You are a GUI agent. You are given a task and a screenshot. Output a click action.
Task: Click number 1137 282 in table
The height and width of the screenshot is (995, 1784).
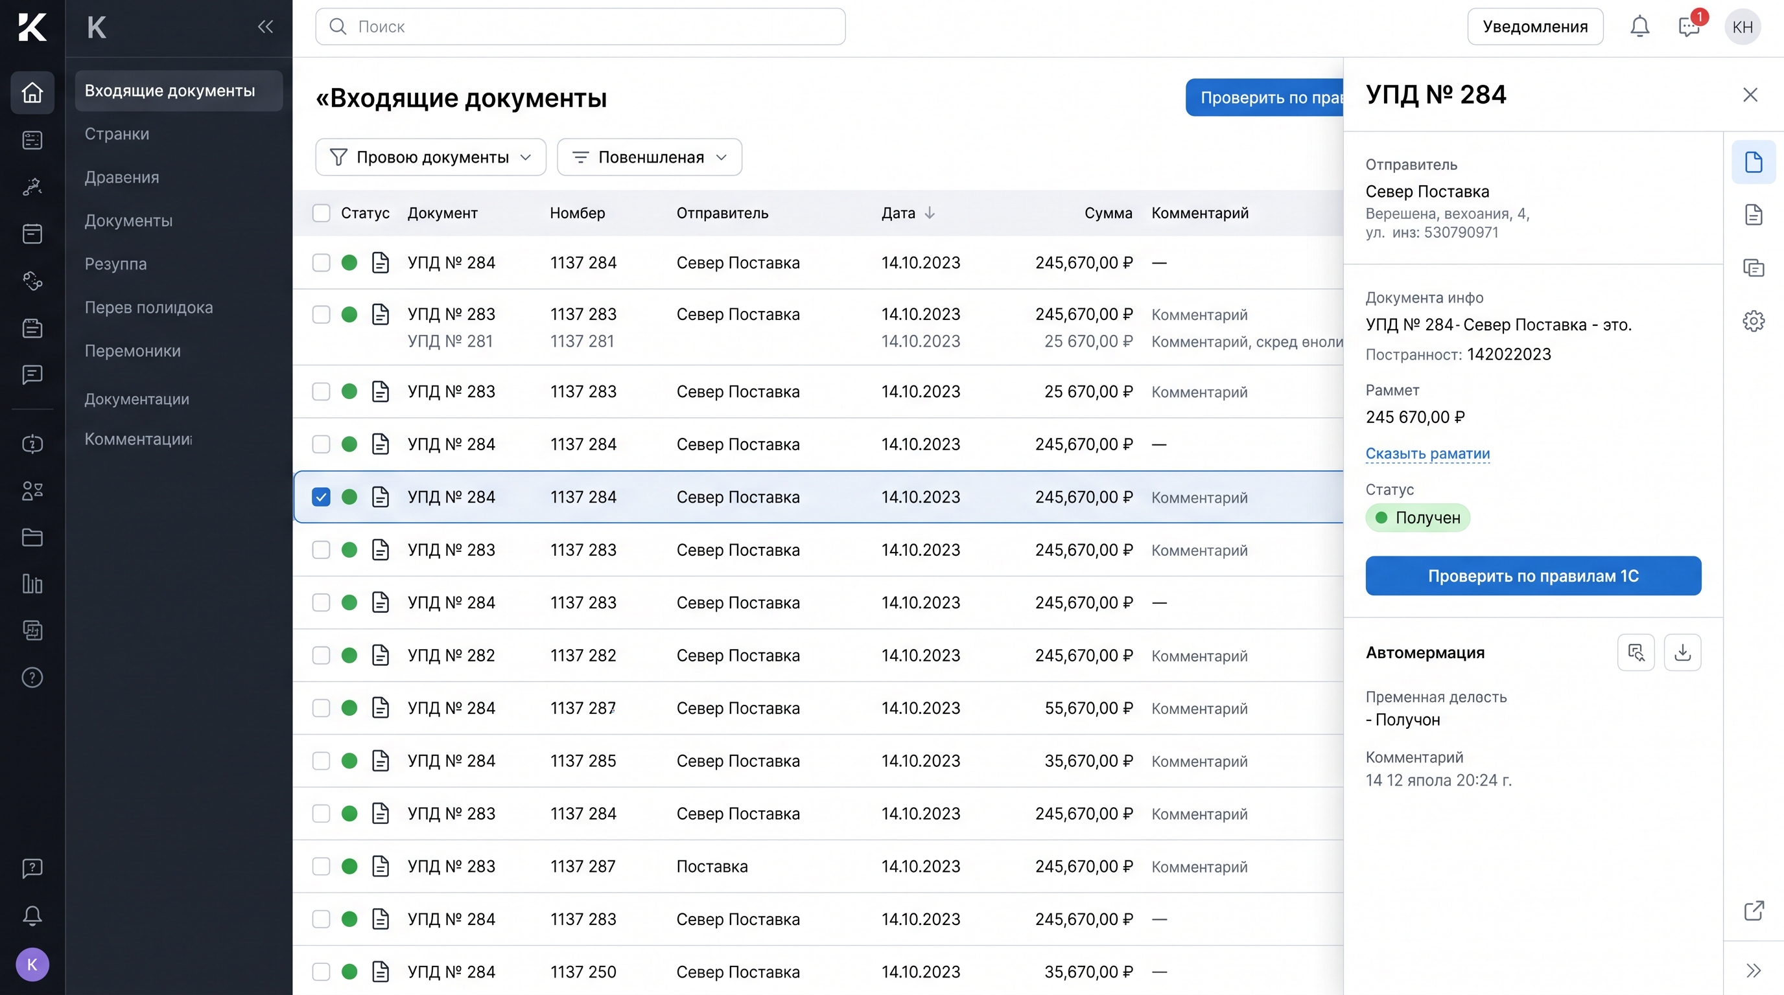[583, 656]
